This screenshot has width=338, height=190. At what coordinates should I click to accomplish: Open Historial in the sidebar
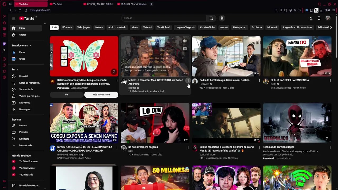(25, 76)
